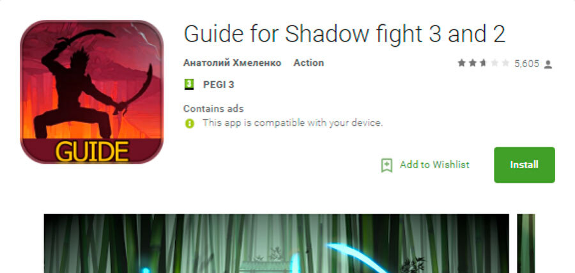Click the person icon beside 5,605

(548, 64)
